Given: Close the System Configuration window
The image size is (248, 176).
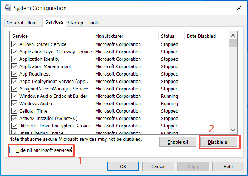Looking at the screenshot, I should pyautogui.click(x=237, y=8).
